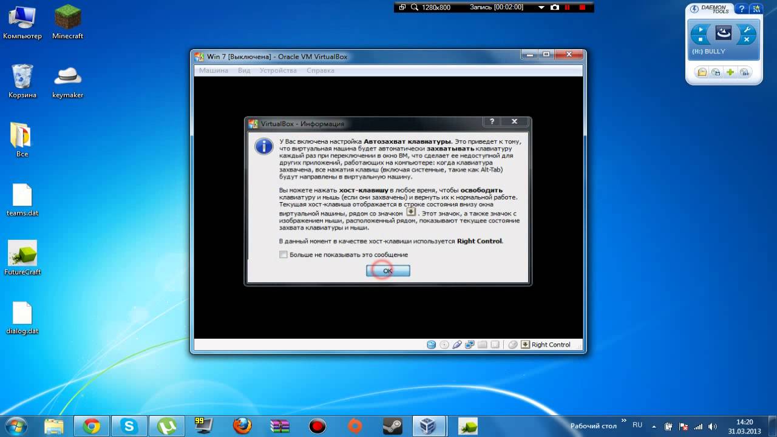Click the optical disc icon in VM status bar
The width and height of the screenshot is (777, 437).
coord(444,345)
